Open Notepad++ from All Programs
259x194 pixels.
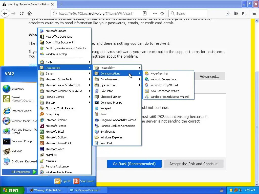(x=65, y=161)
